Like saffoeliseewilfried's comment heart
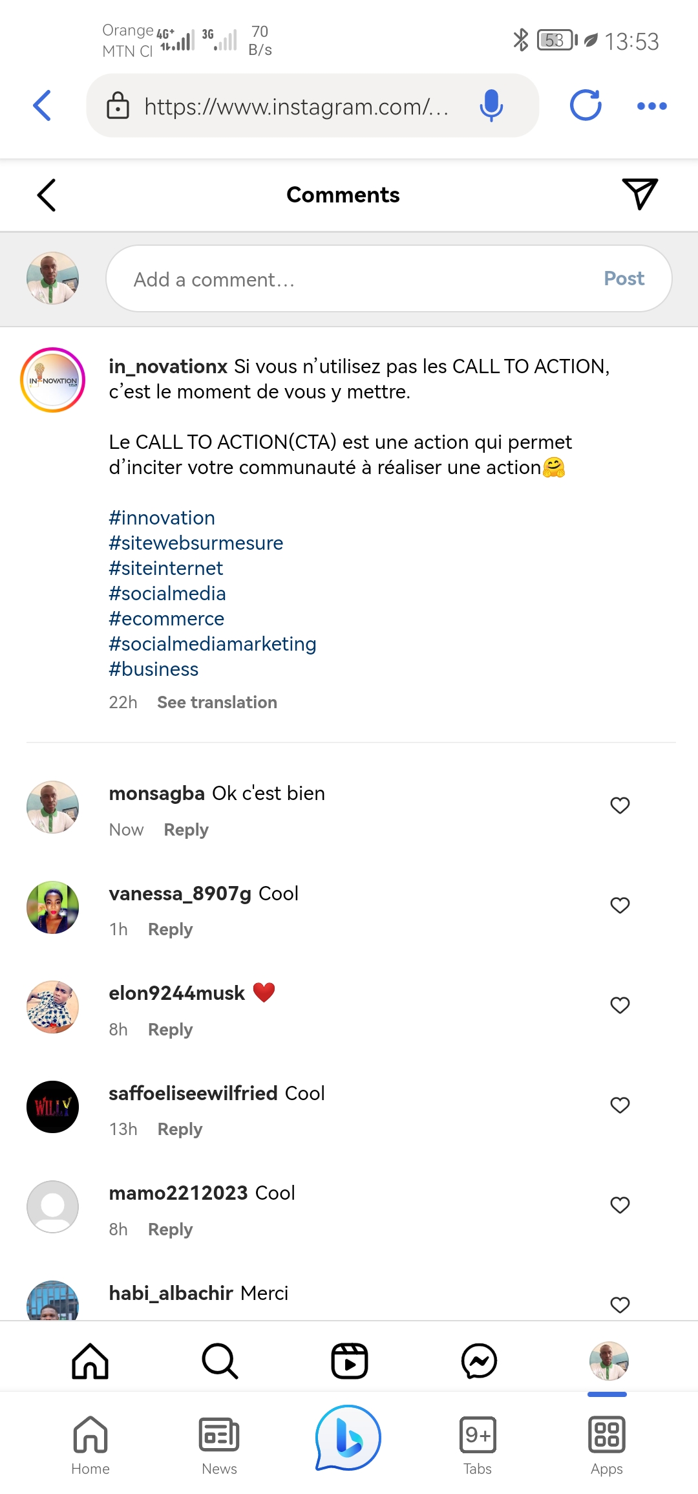Screen dimensions: 698x1494 [x=620, y=1105]
